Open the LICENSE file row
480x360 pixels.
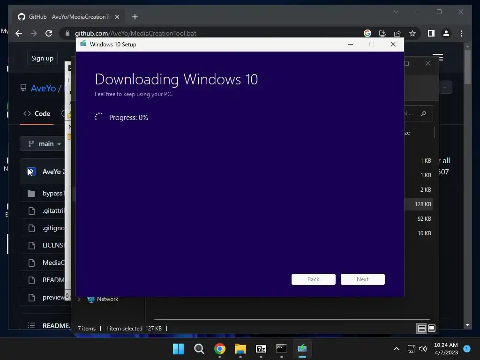pyautogui.click(x=43, y=245)
